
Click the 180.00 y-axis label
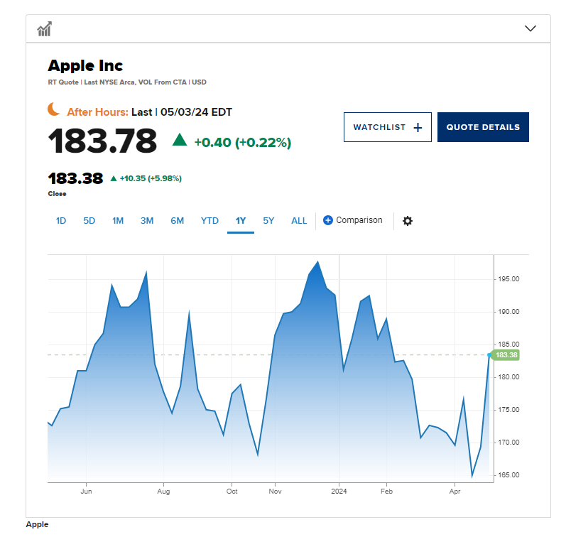508,377
